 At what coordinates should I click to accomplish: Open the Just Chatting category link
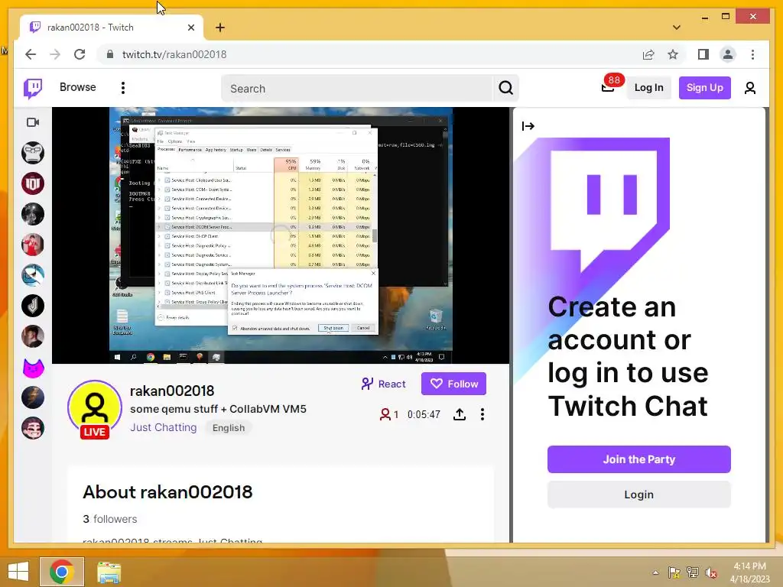(164, 428)
